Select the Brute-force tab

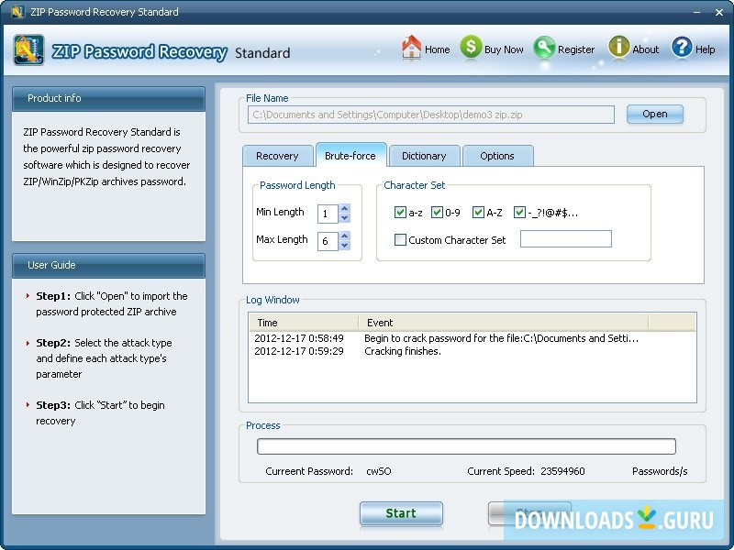coord(350,155)
